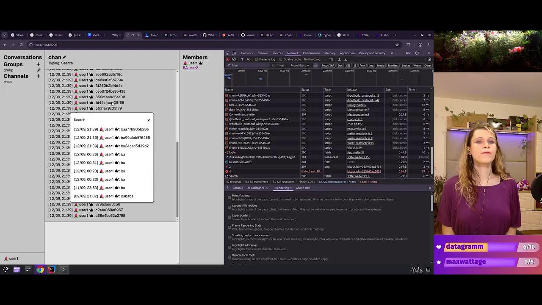Select search result baa77b905b28e
Viewport: 542px width, 305px height.
tap(111, 129)
